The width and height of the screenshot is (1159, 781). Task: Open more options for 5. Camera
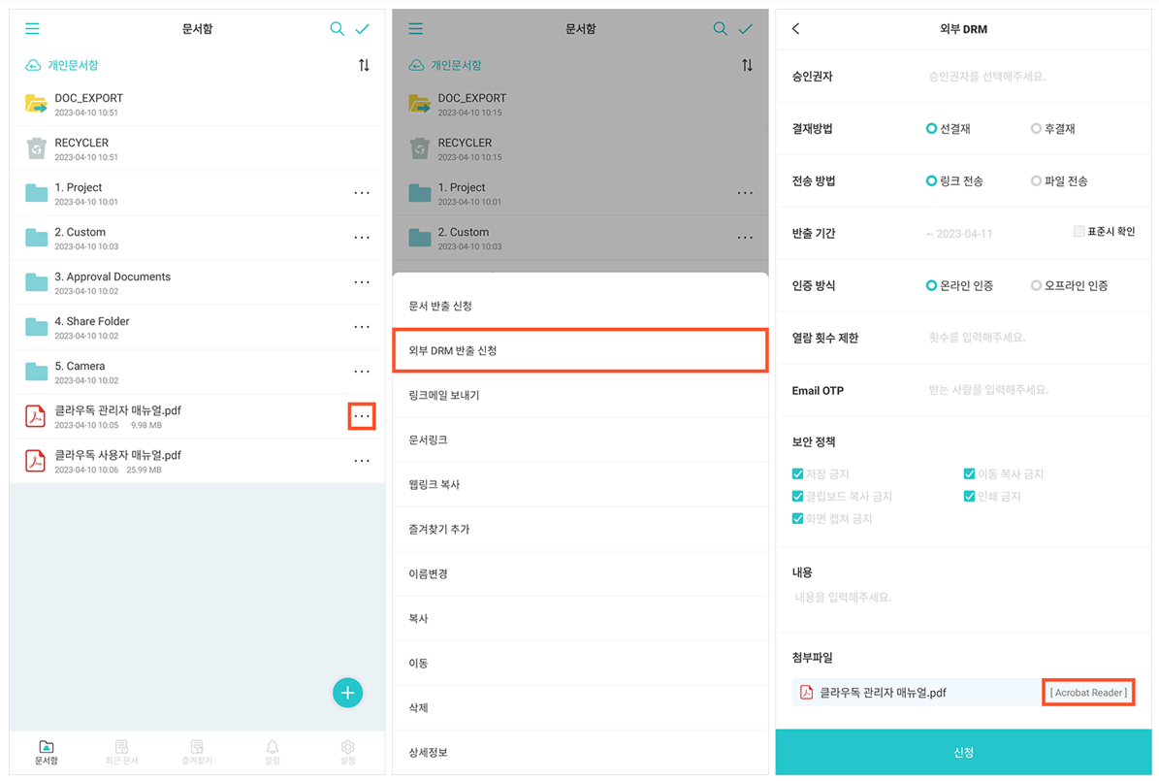pos(362,372)
